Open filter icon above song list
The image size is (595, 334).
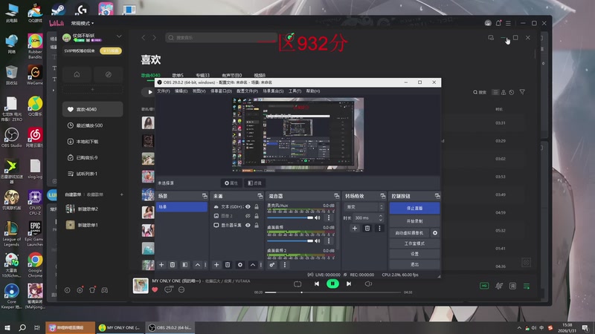point(522,92)
